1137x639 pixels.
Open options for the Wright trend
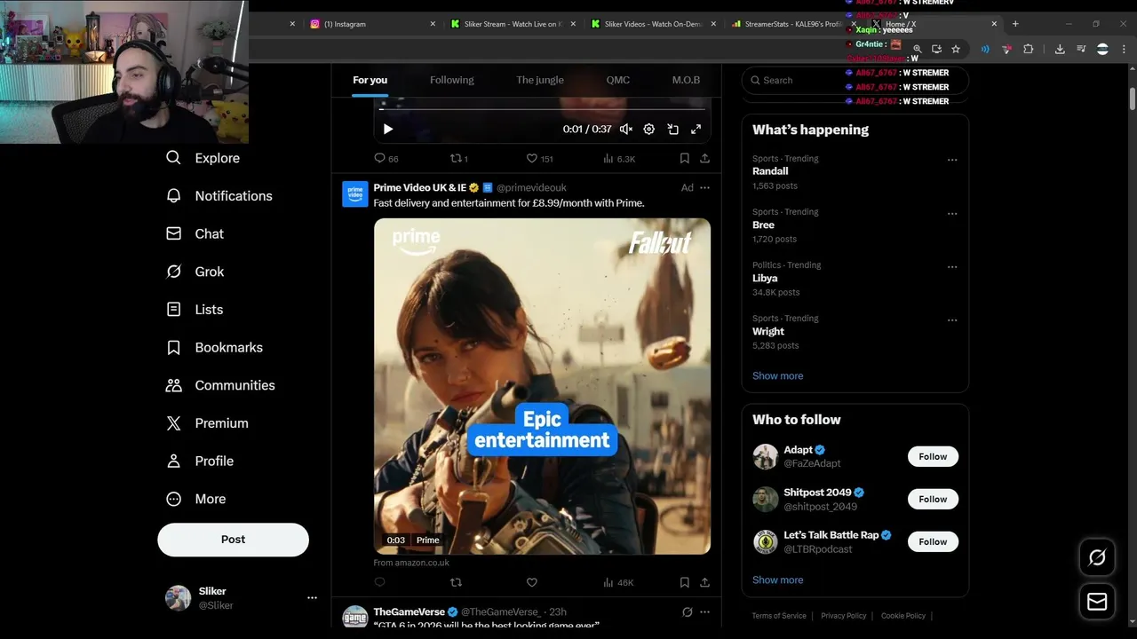pyautogui.click(x=952, y=320)
